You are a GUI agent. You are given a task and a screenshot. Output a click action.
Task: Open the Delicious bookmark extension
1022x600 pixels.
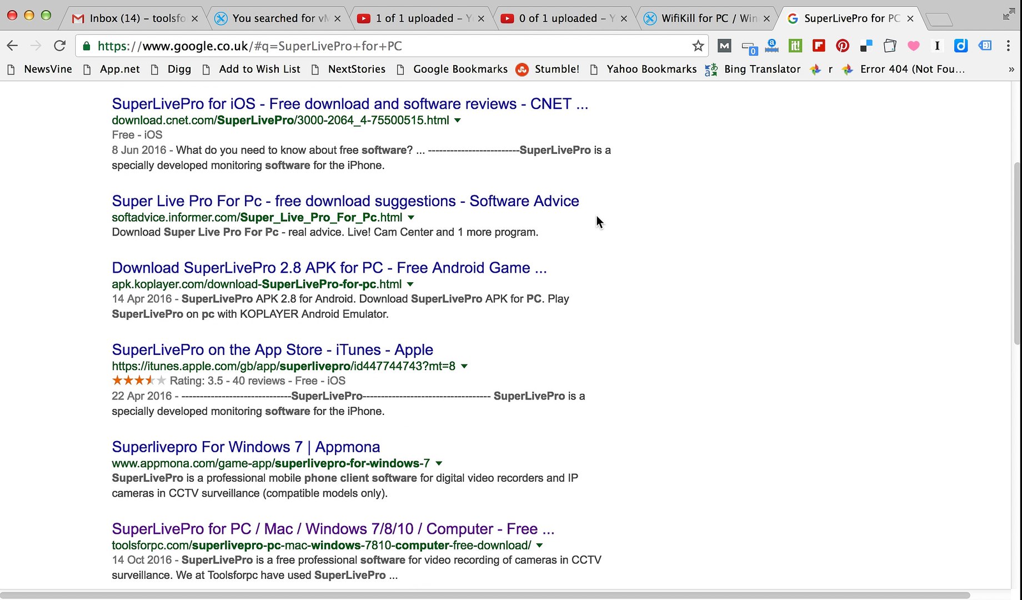click(x=866, y=46)
